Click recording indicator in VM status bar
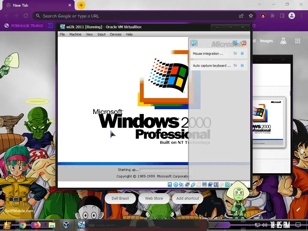The height and width of the screenshot is (231, 308). pyautogui.click(x=210, y=184)
